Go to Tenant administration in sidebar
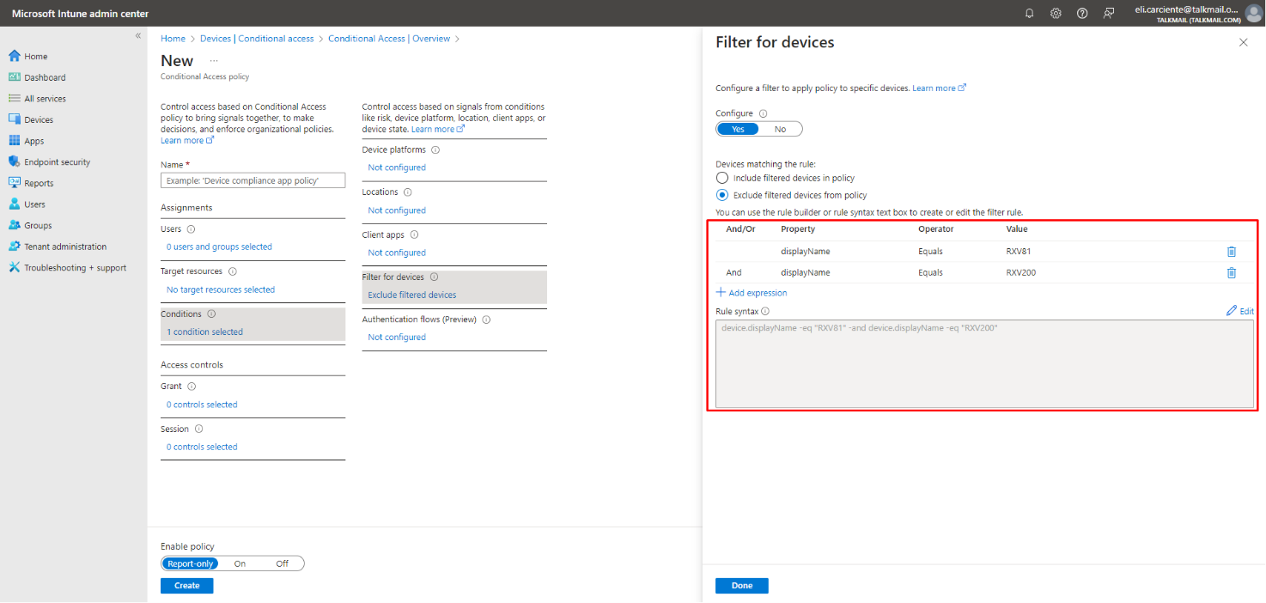The height and width of the screenshot is (603, 1266). [x=65, y=247]
